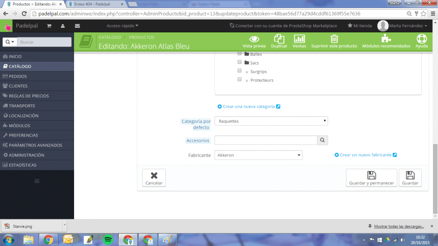This screenshot has height=246, width=438.
Task: Bookmark this page with star icon
Action: click(424, 14)
